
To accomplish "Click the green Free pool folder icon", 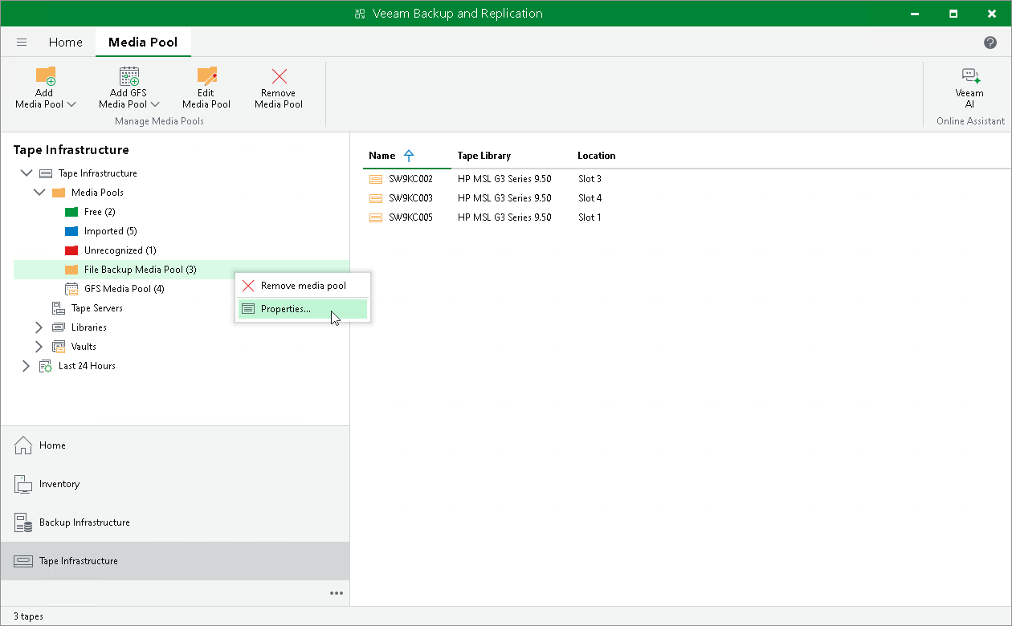I will pos(71,212).
